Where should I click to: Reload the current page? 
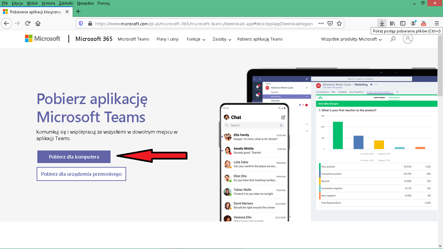[28, 23]
